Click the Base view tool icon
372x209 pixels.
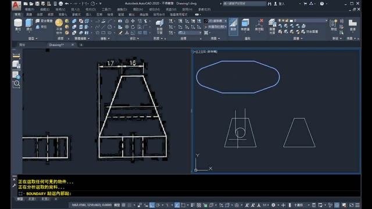pyautogui.click(x=353, y=25)
